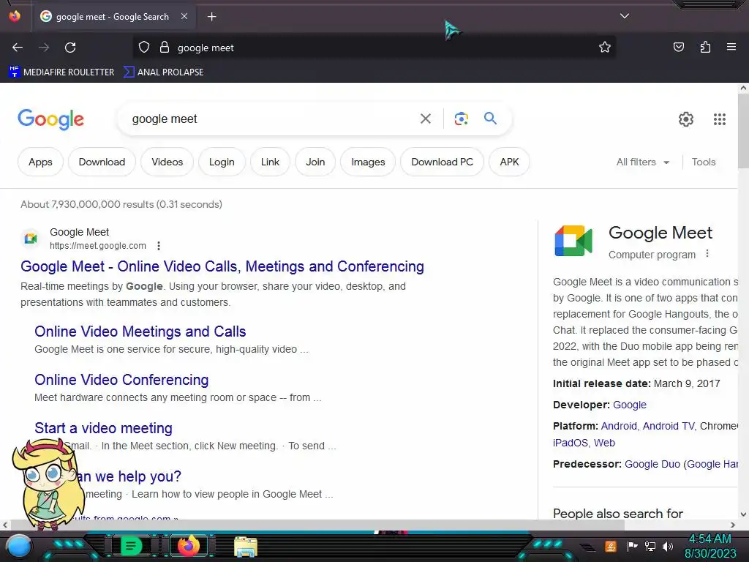
Task: Select the Download filter chip
Action: (x=102, y=162)
